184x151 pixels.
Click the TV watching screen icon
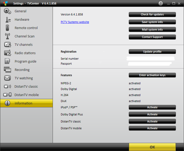(x=7, y=78)
